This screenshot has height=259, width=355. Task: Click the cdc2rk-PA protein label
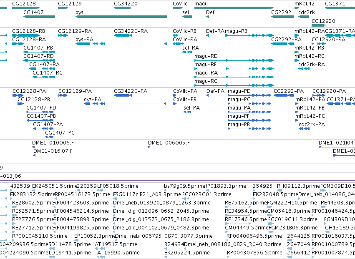(x=312, y=125)
